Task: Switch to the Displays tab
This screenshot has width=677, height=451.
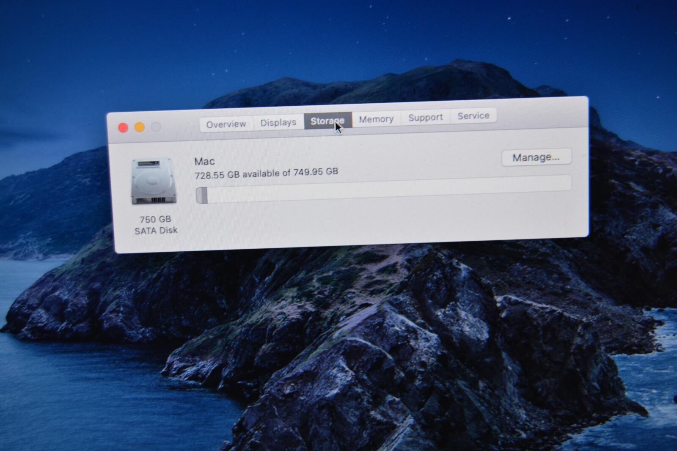Action: point(278,123)
